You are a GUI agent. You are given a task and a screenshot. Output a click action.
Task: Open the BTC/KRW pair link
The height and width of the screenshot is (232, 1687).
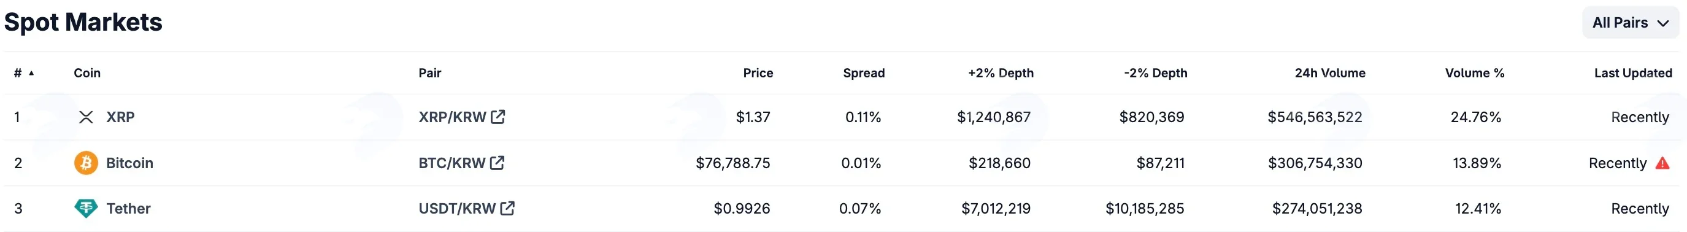point(452,163)
